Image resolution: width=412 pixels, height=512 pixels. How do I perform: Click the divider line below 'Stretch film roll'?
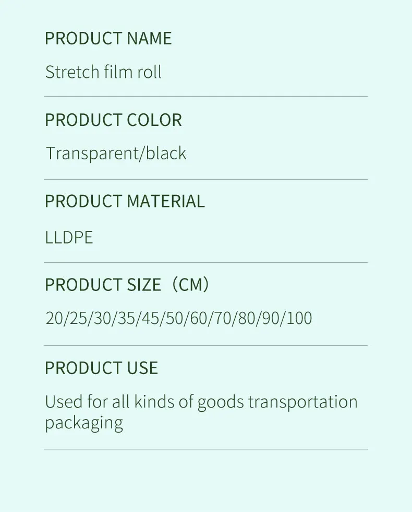coord(205,97)
